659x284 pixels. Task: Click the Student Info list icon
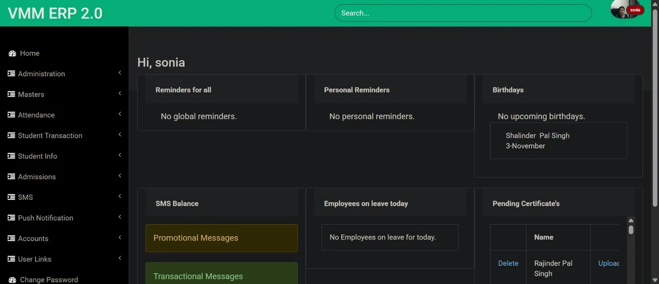coord(11,156)
